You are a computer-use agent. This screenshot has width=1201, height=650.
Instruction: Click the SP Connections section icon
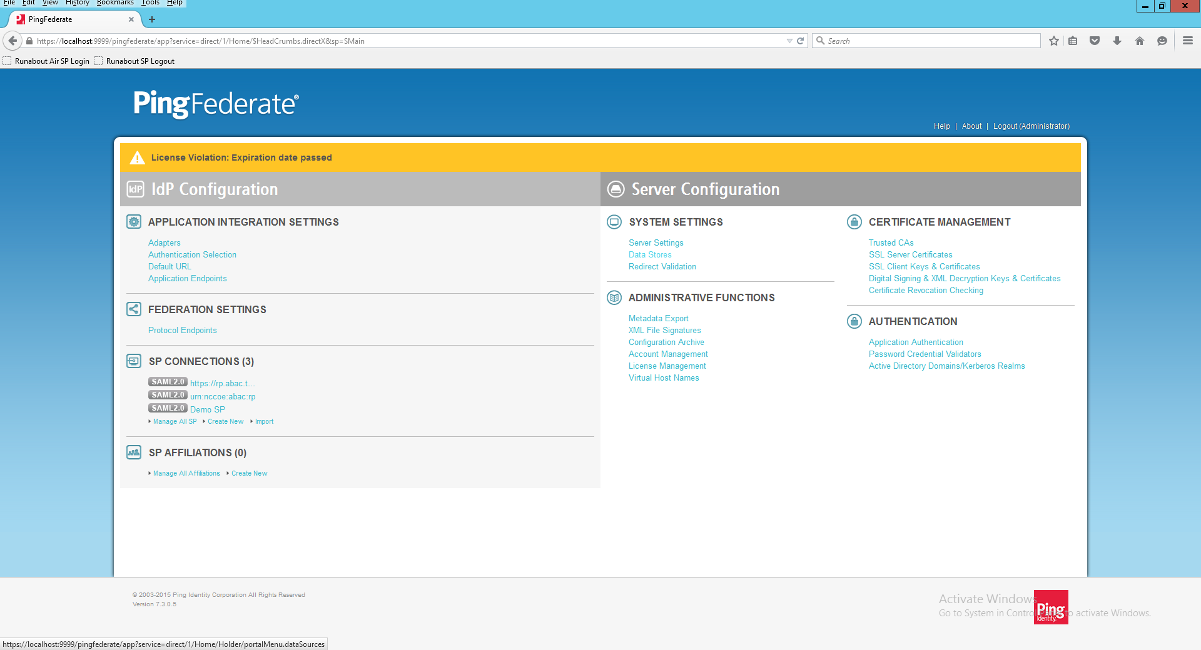pyautogui.click(x=134, y=361)
